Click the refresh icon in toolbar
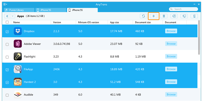This screenshot has height=101, width=203. [x=143, y=16]
